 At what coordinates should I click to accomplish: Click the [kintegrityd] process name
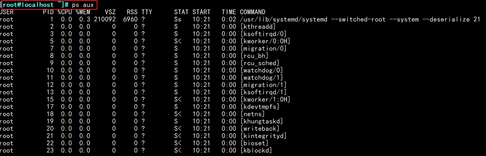pyautogui.click(x=263, y=136)
